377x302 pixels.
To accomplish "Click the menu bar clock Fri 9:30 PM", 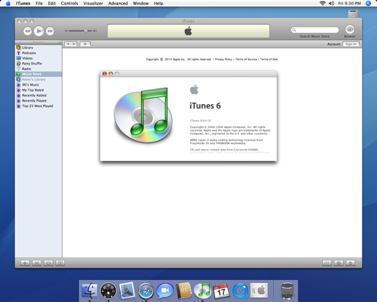I will coord(350,4).
